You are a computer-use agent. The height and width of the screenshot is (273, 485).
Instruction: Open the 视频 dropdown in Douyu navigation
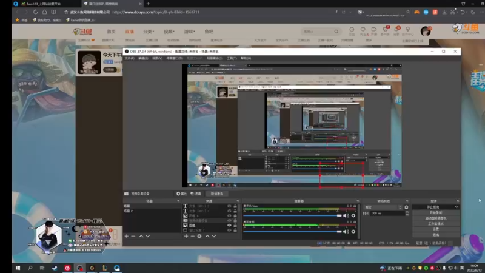169,32
